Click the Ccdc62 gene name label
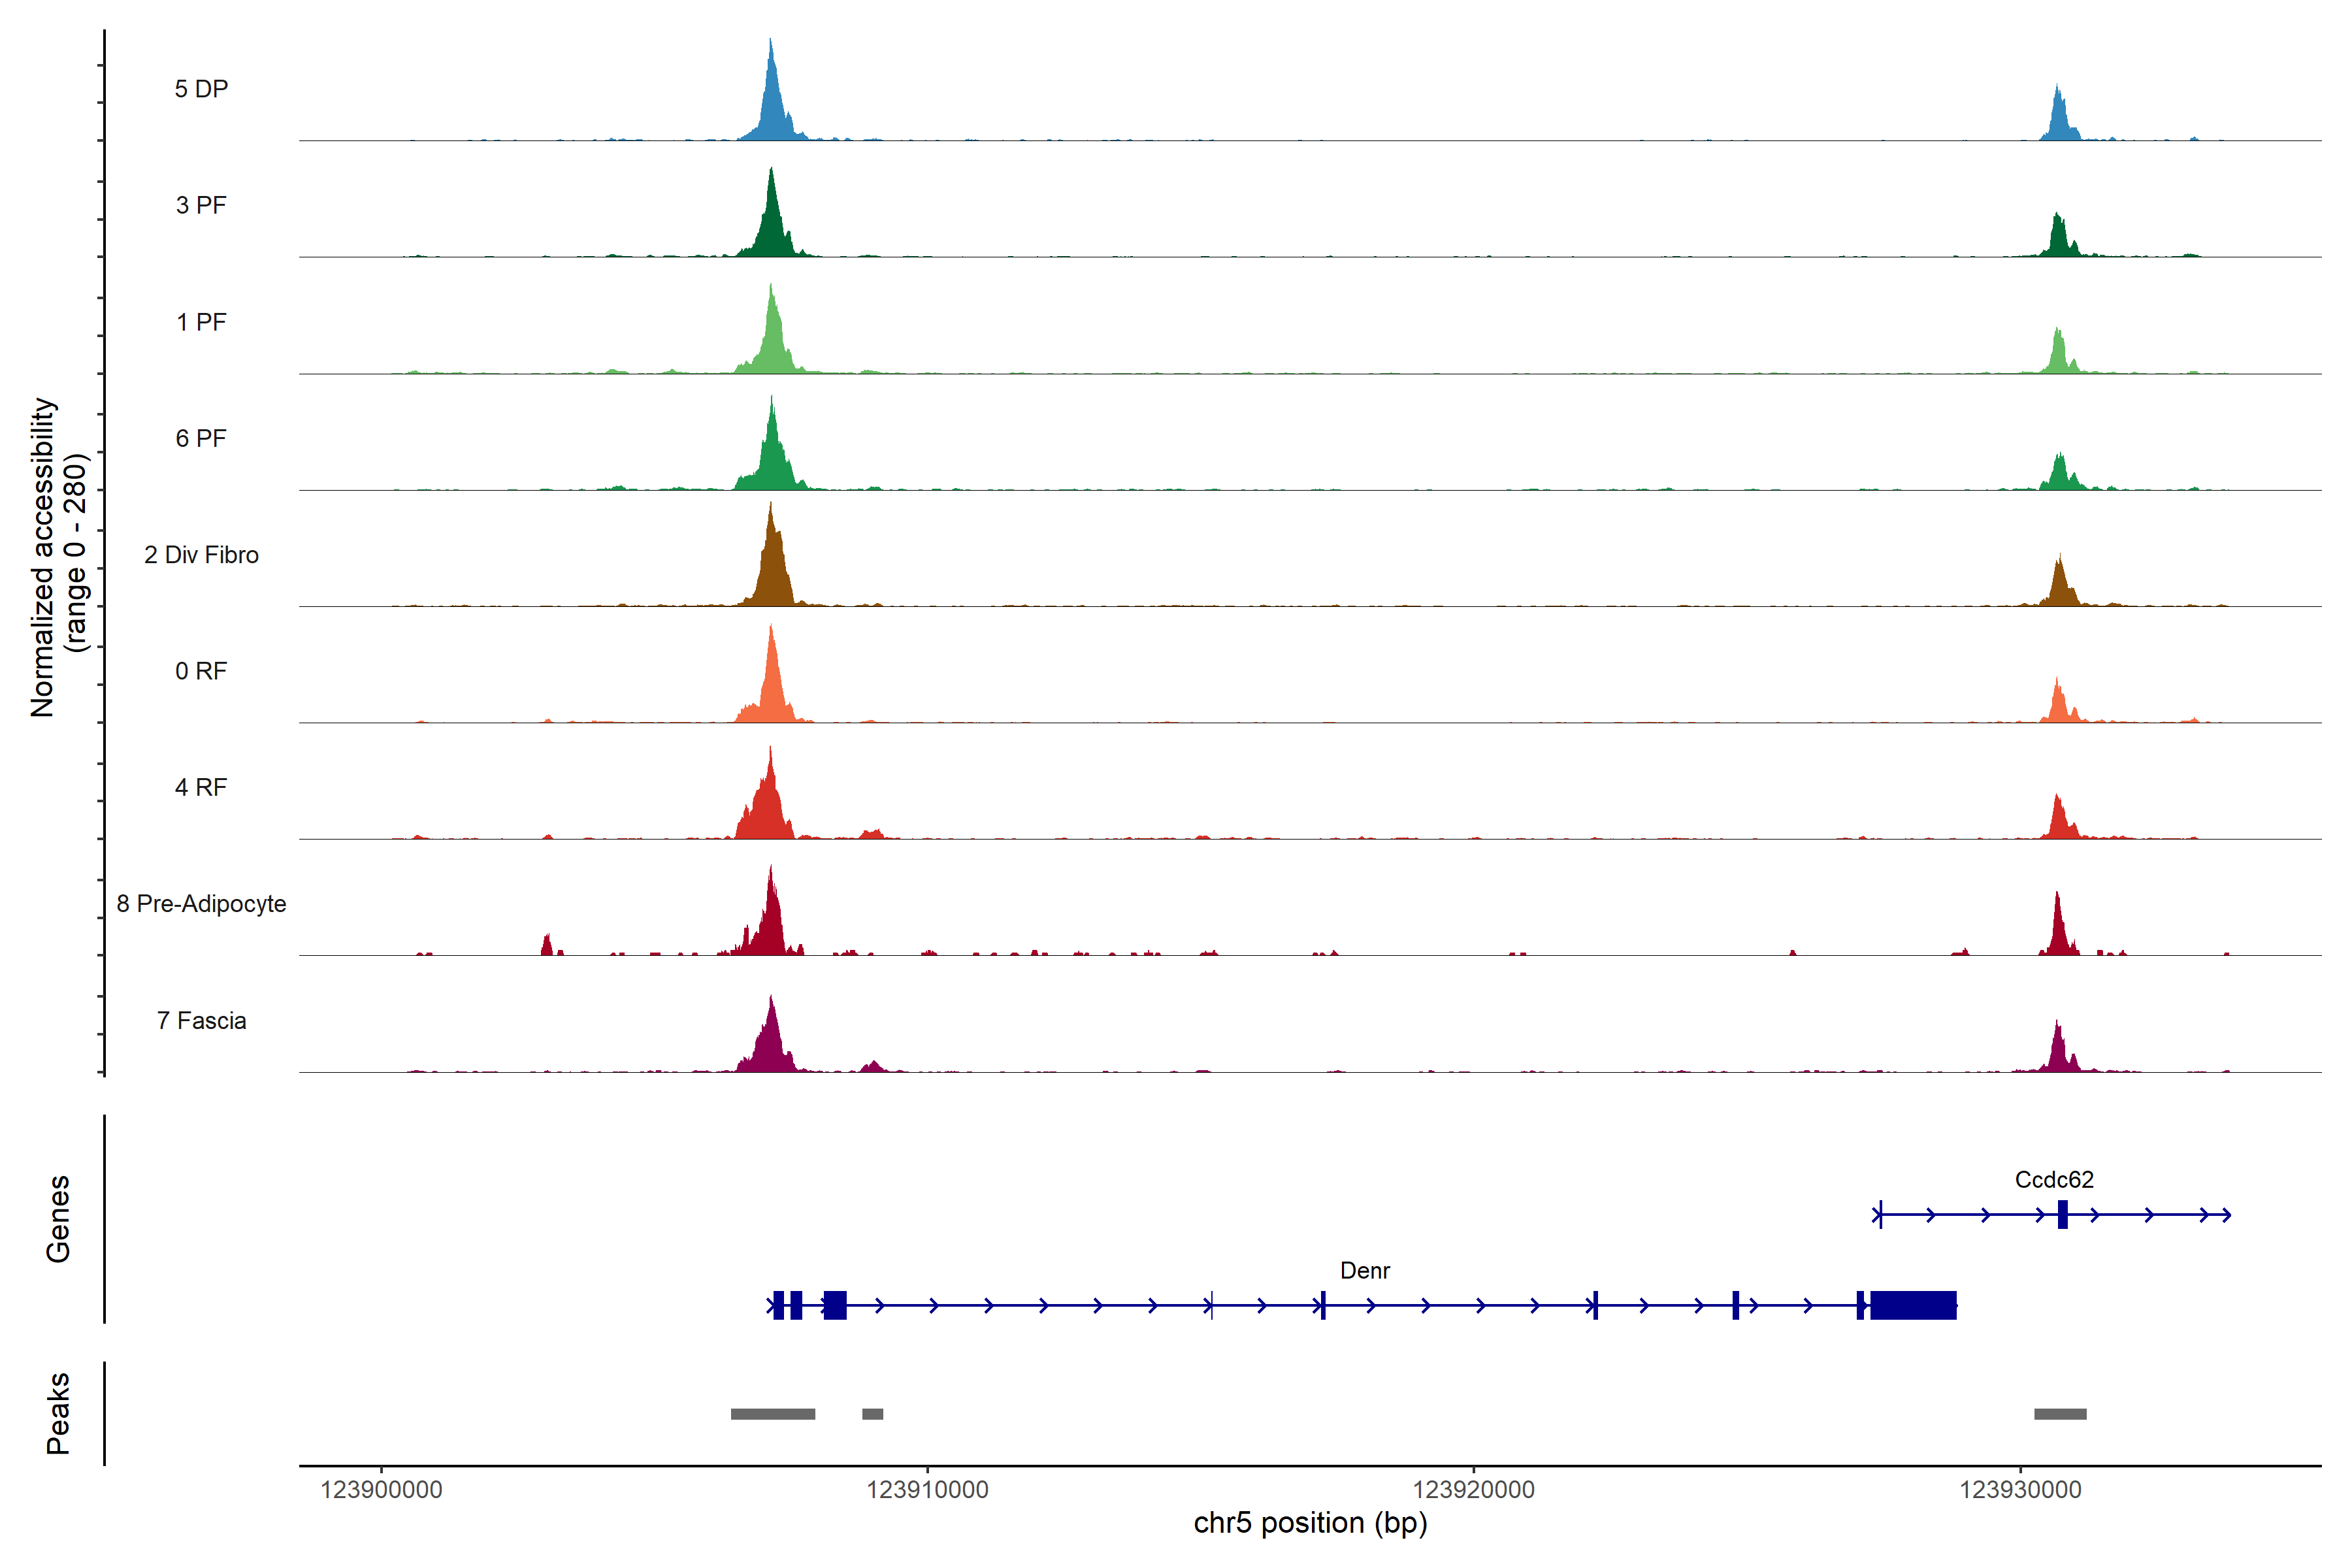The width and height of the screenshot is (2352, 1568). 2054,1180
